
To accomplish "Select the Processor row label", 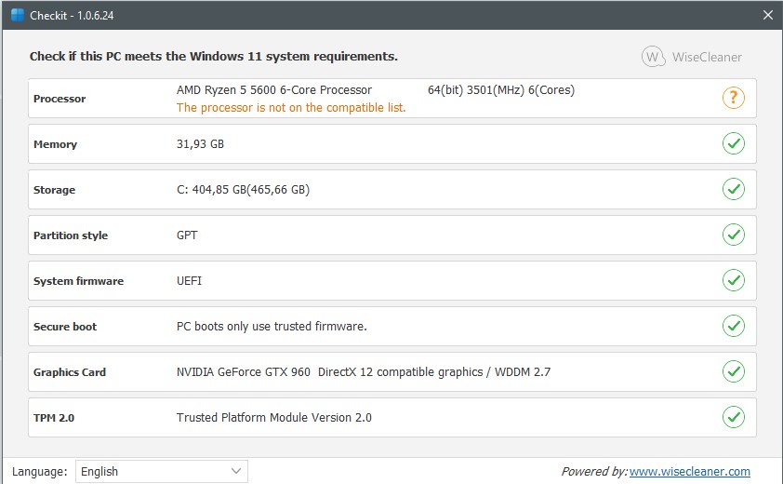I will pos(60,99).
